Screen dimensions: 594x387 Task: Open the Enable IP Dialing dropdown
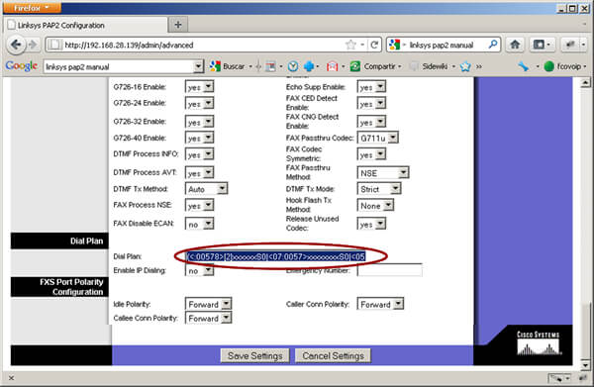coord(199,270)
